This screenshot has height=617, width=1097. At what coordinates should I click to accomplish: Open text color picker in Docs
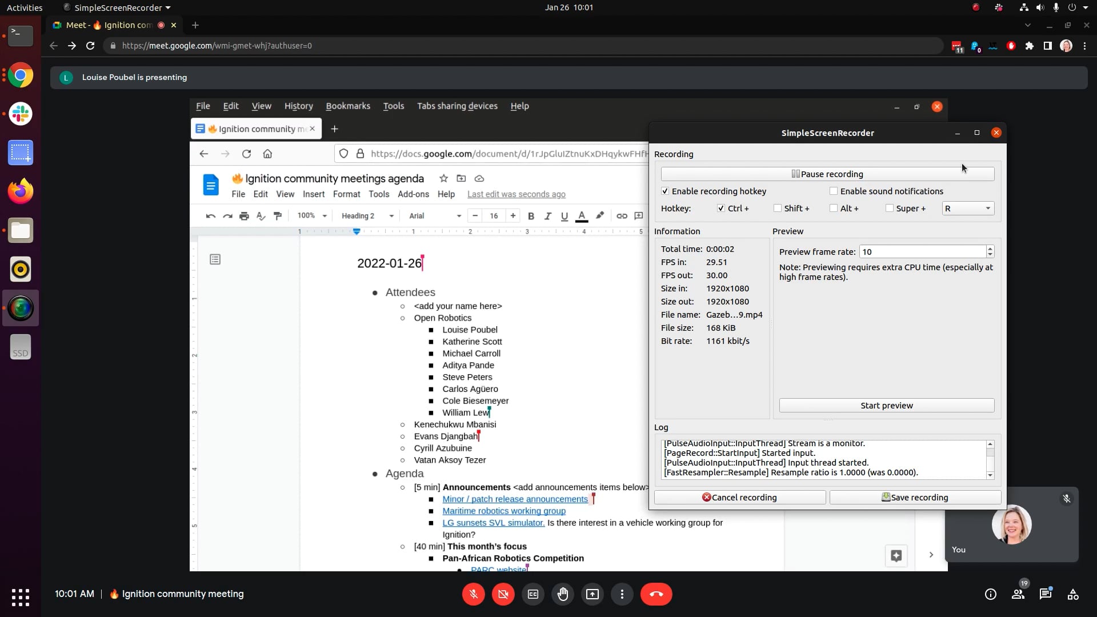coord(582,216)
